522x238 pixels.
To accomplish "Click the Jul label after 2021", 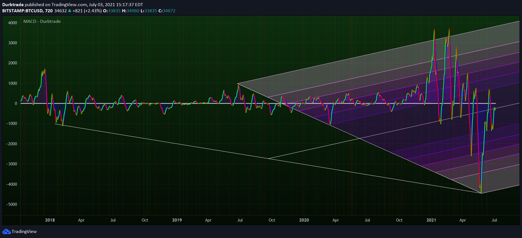I will [494, 220].
